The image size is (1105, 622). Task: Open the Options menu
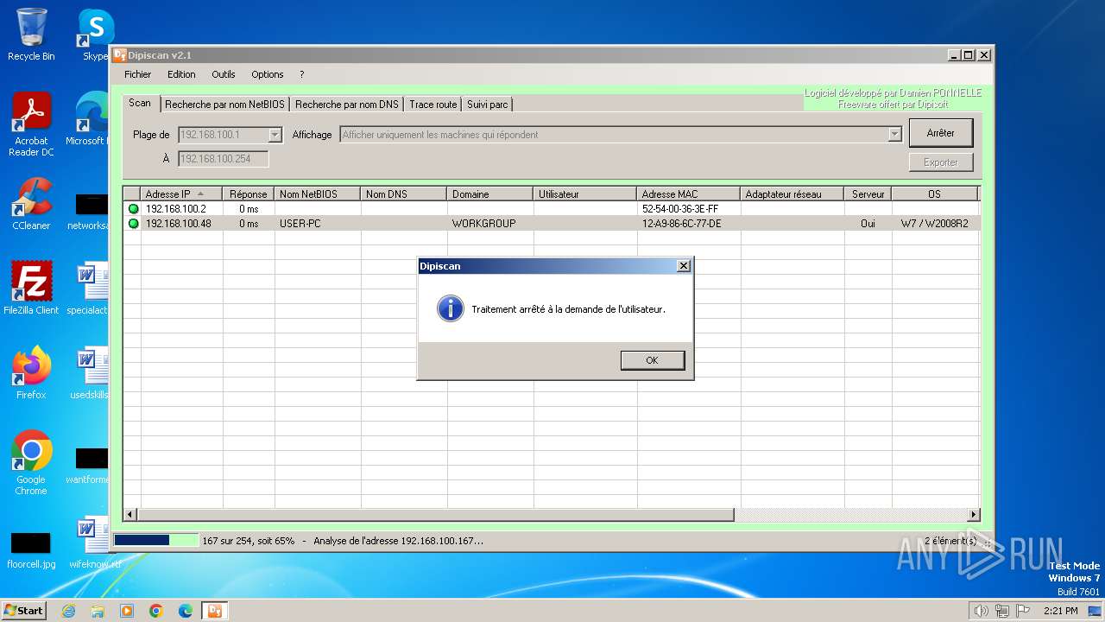click(x=268, y=74)
